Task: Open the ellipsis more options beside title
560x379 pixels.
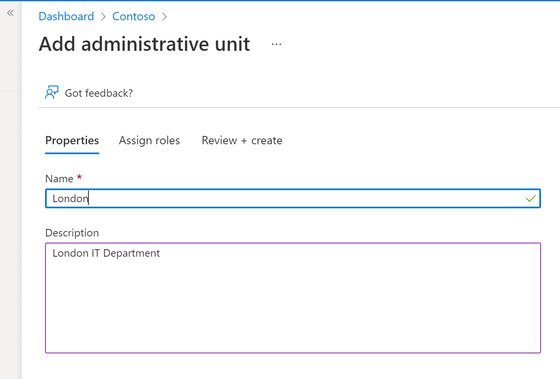Action: point(276,44)
